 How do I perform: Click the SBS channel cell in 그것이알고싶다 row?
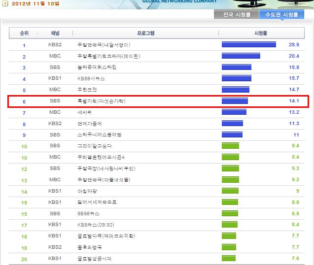[x=55, y=146]
